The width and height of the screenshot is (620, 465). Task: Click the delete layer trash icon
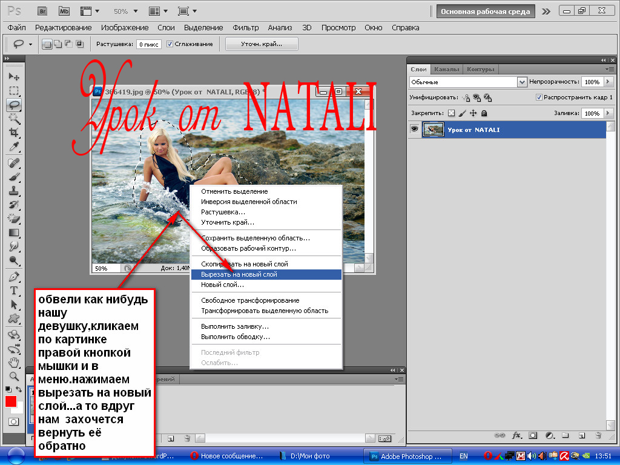pos(598,435)
